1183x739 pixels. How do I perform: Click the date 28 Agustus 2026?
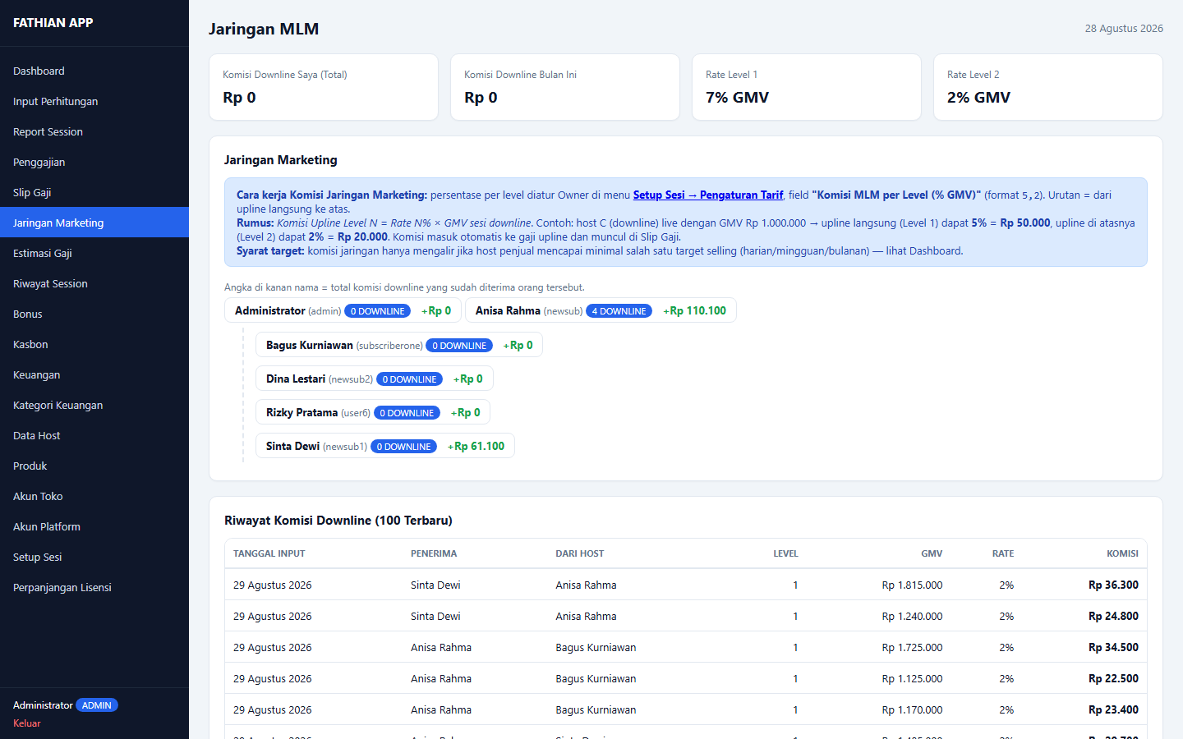click(1124, 29)
